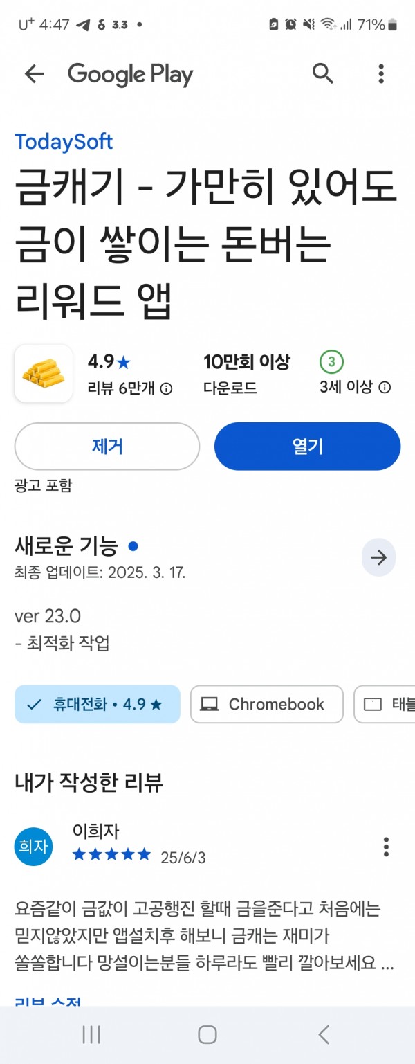Select the 휴대전화 4.9 rating chip
This screenshot has height=1064, width=415.
coord(98,704)
